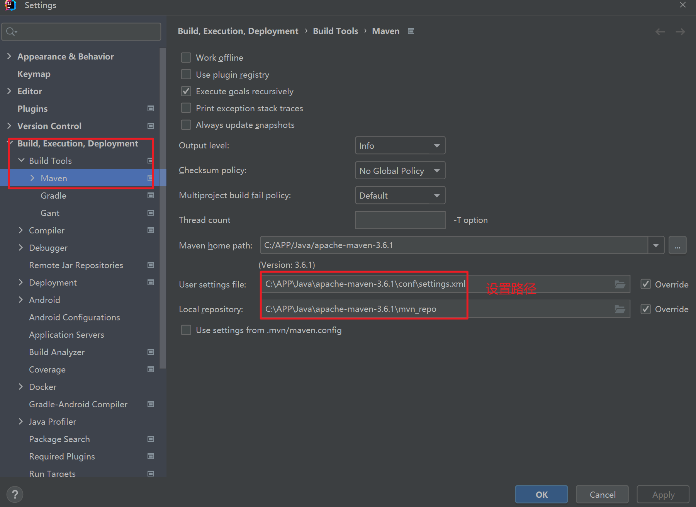Click project icon beside Remote Jar Repositories
This screenshot has height=507, width=696.
pos(151,265)
